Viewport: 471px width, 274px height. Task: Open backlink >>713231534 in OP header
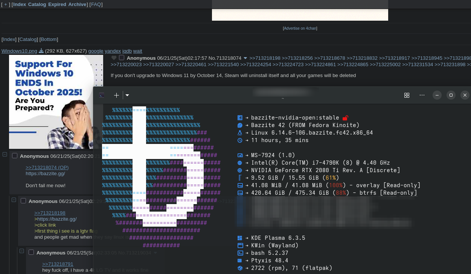coord(418,65)
